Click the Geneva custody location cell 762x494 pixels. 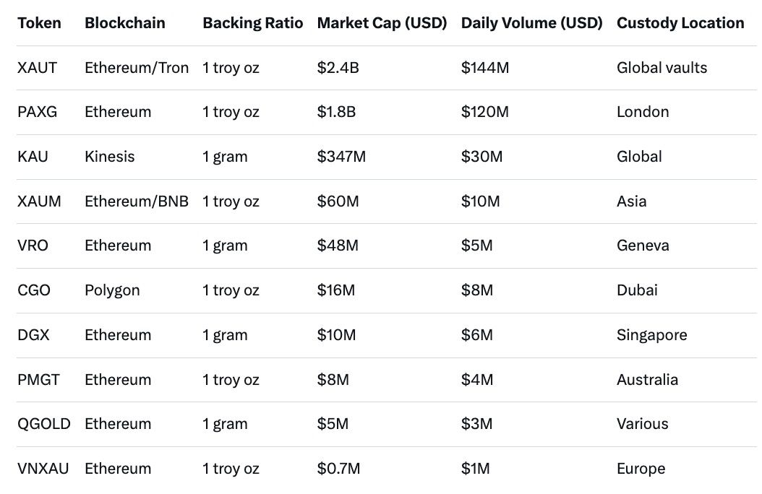[643, 246]
